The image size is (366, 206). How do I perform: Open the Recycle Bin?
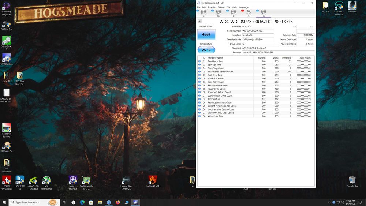tap(352, 181)
